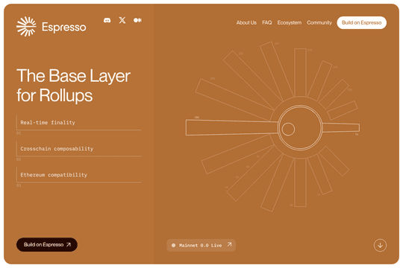Select the Ethereum compatibility item
Image resolution: width=403 pixels, height=268 pixels.
click(x=78, y=175)
